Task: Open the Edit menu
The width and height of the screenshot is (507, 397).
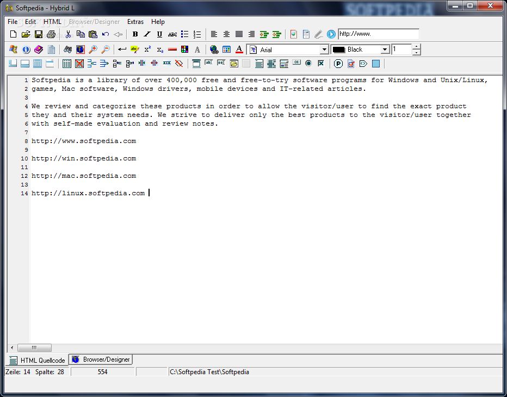Action: 30,22
